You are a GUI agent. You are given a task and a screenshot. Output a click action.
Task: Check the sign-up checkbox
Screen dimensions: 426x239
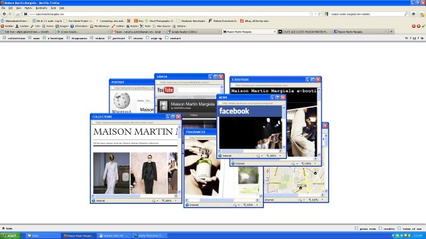[148, 38]
